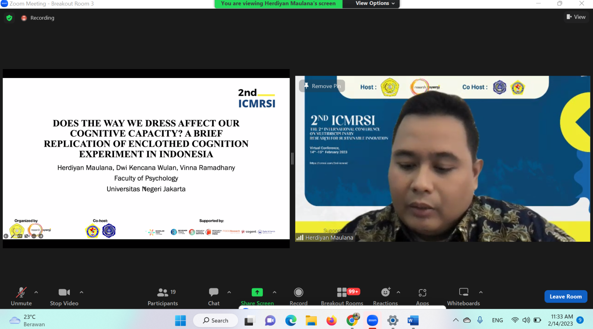Open Breakout Rooms
Image resolution: width=593 pixels, height=329 pixels.
(x=342, y=297)
